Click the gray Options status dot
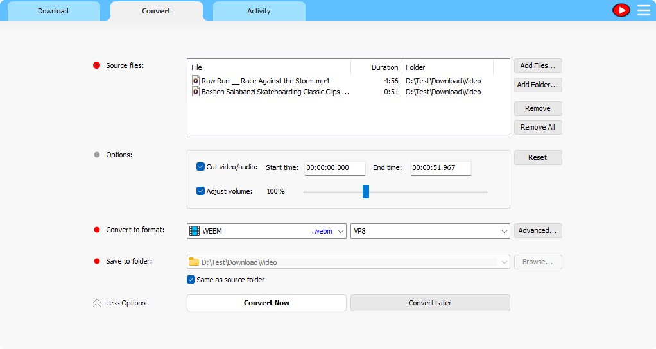 click(x=97, y=155)
